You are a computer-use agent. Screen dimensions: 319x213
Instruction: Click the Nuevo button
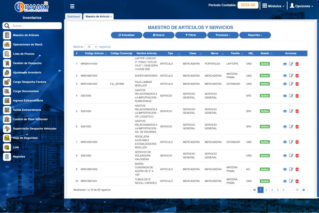159,35
